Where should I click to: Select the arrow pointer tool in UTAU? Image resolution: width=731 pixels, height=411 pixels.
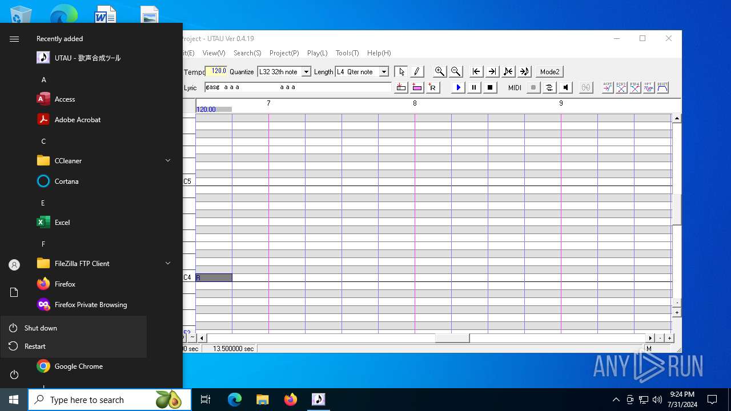click(401, 71)
